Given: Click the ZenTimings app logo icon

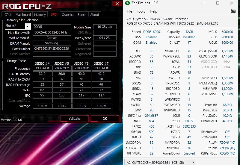Looking at the screenshot, I should coord(128,3).
